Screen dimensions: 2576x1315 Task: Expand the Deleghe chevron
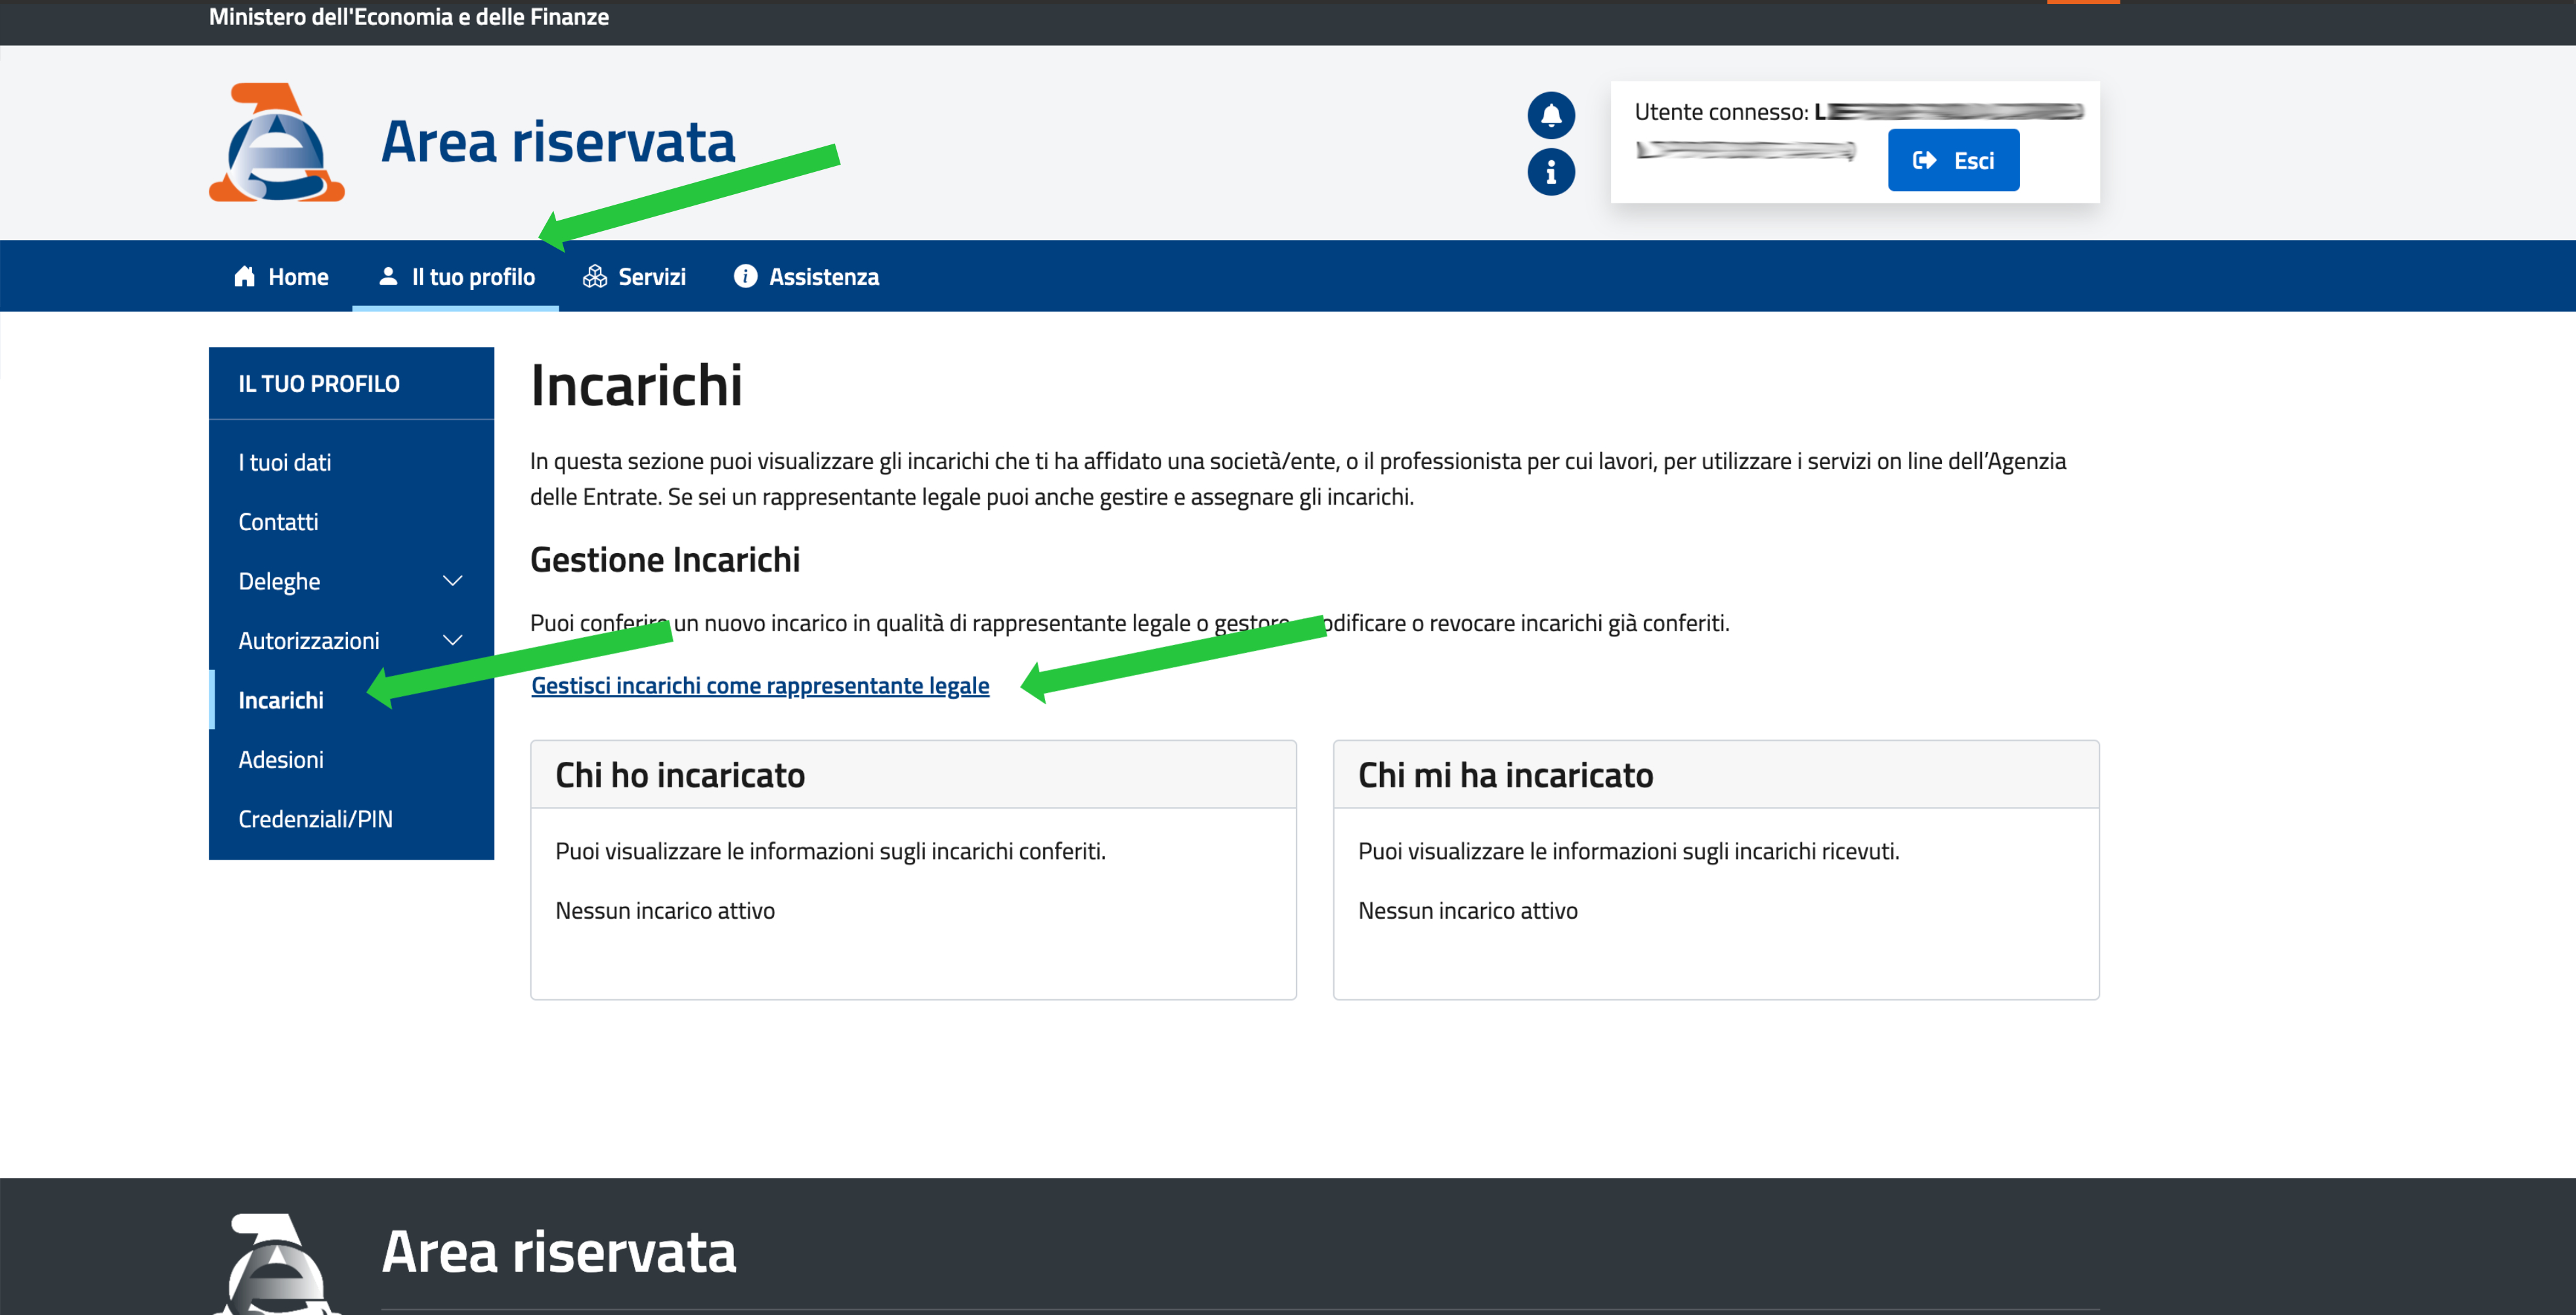pos(452,581)
